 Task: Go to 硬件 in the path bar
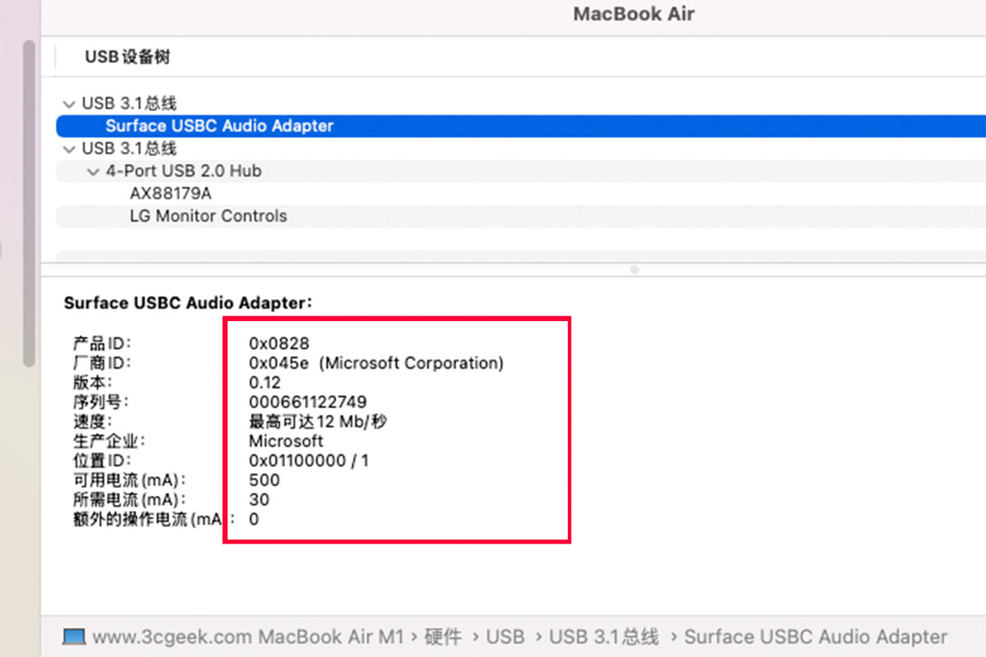[x=444, y=636]
